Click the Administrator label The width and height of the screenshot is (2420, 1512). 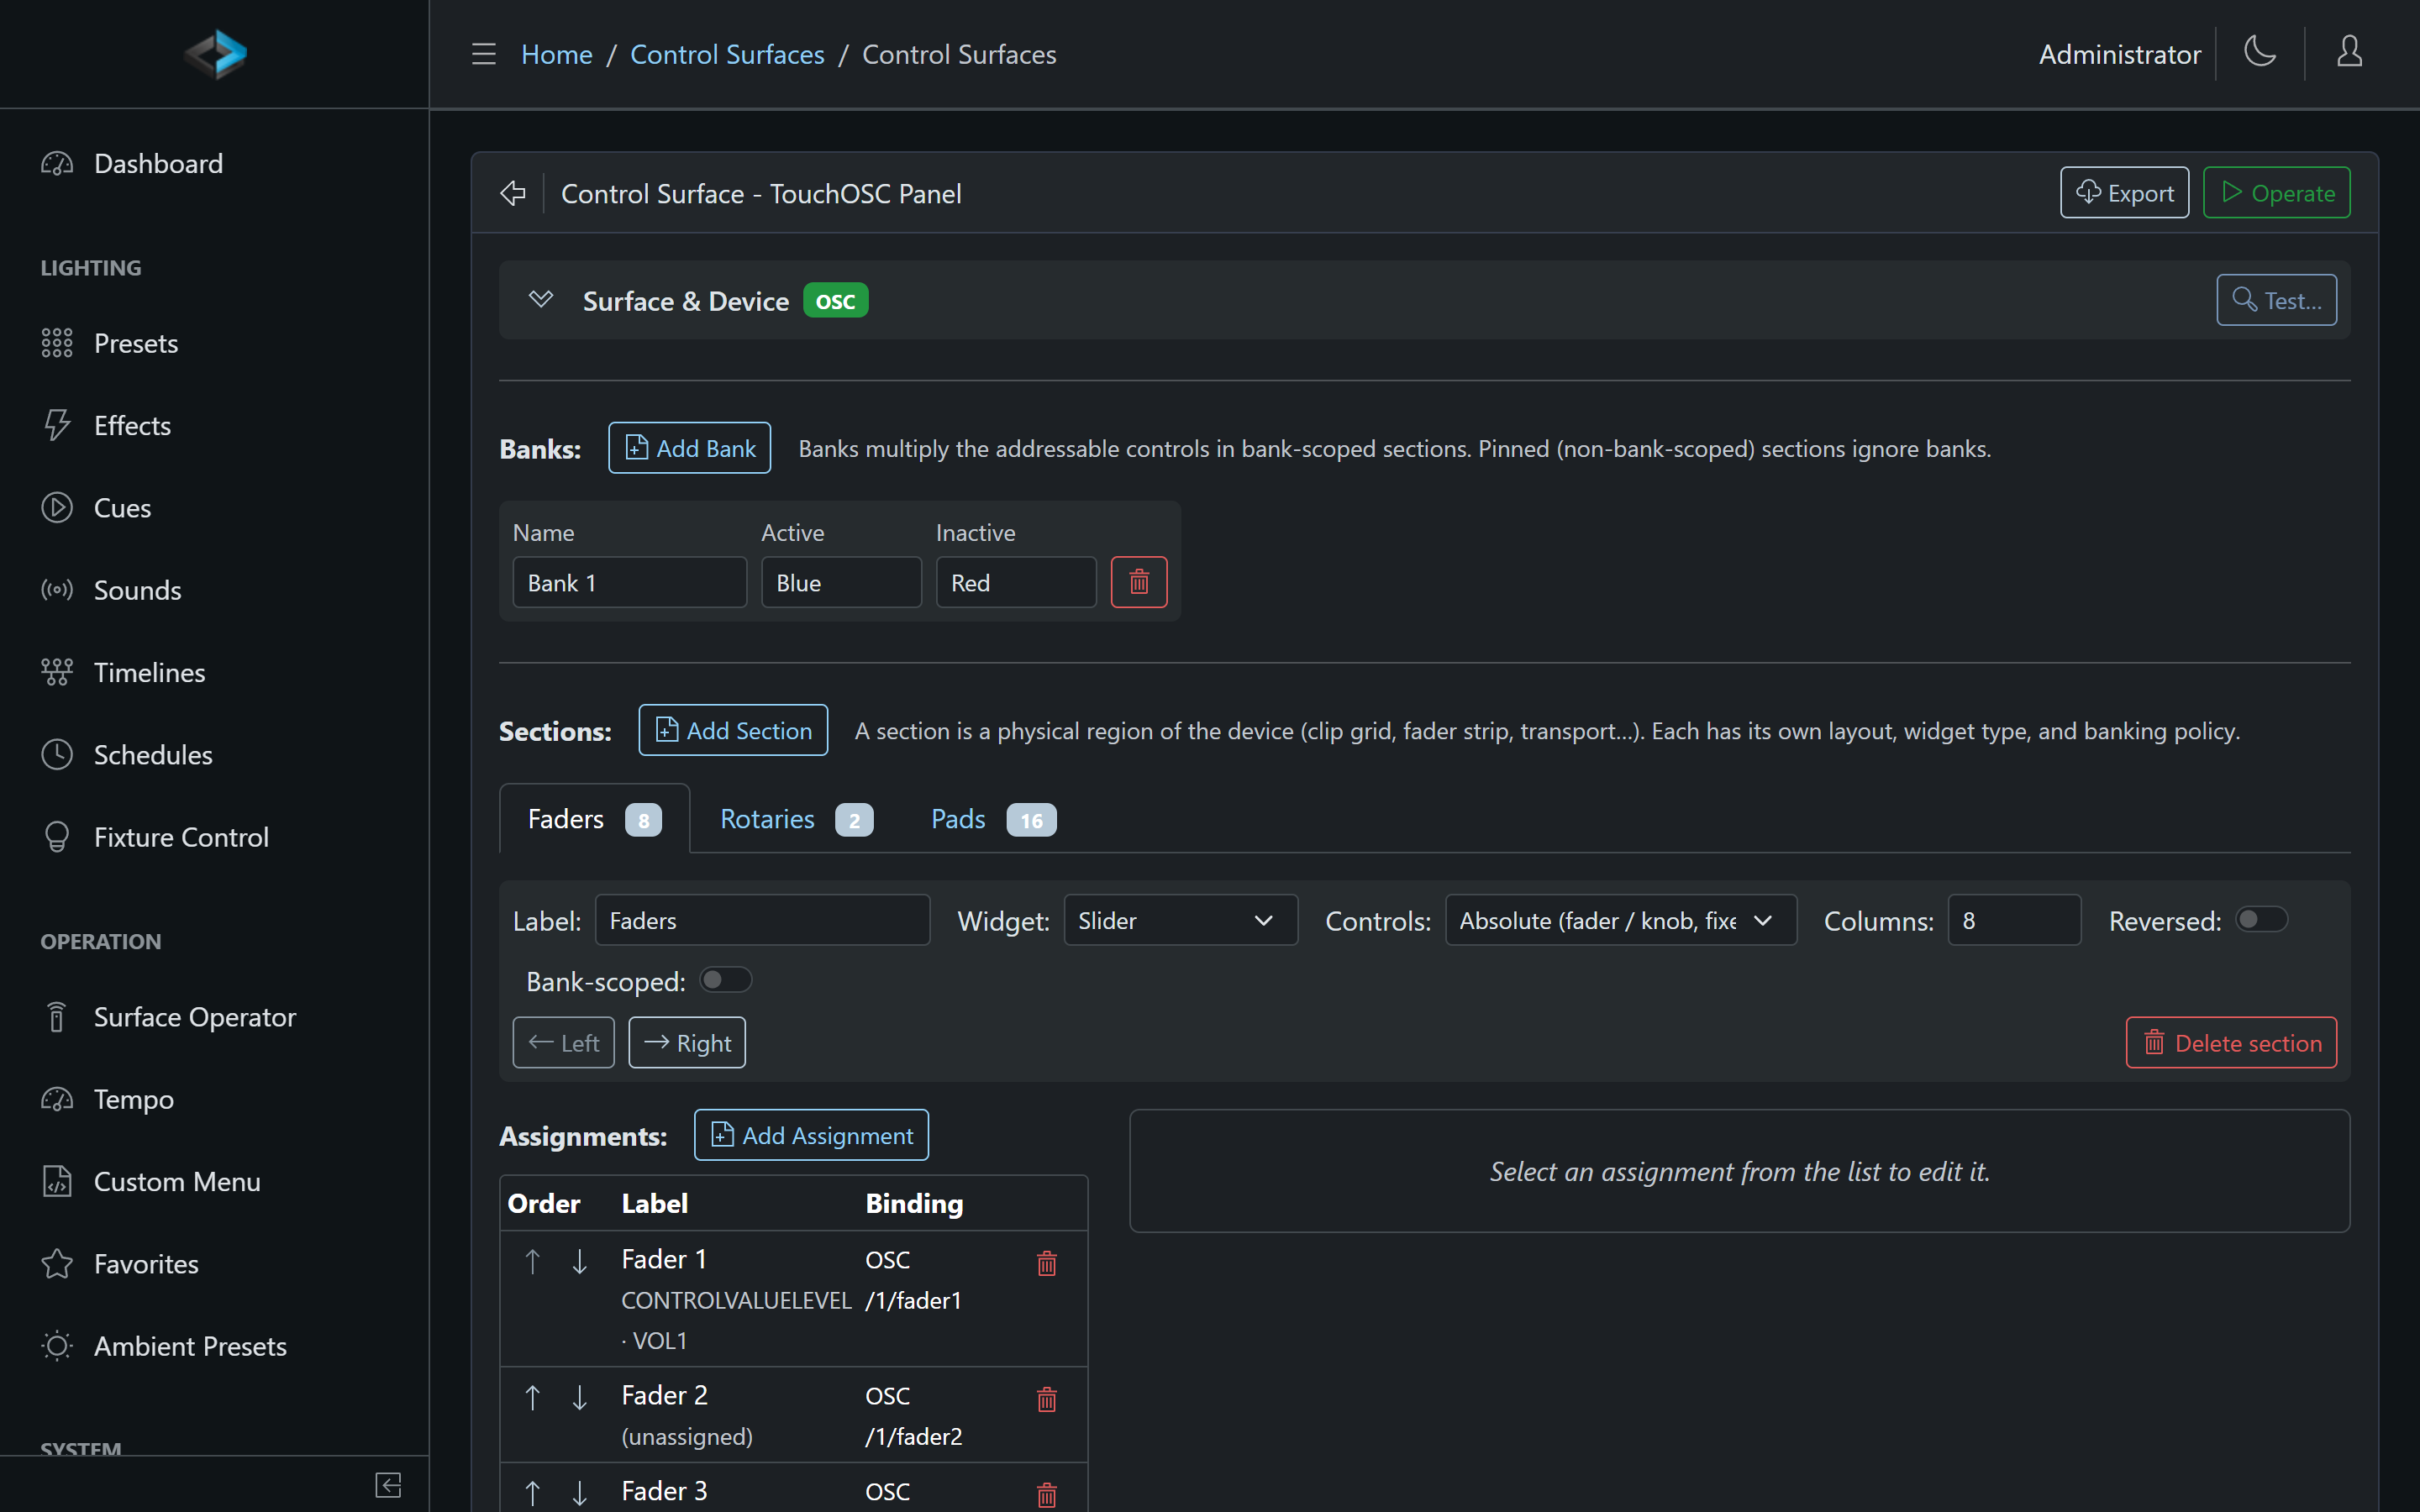point(2119,54)
